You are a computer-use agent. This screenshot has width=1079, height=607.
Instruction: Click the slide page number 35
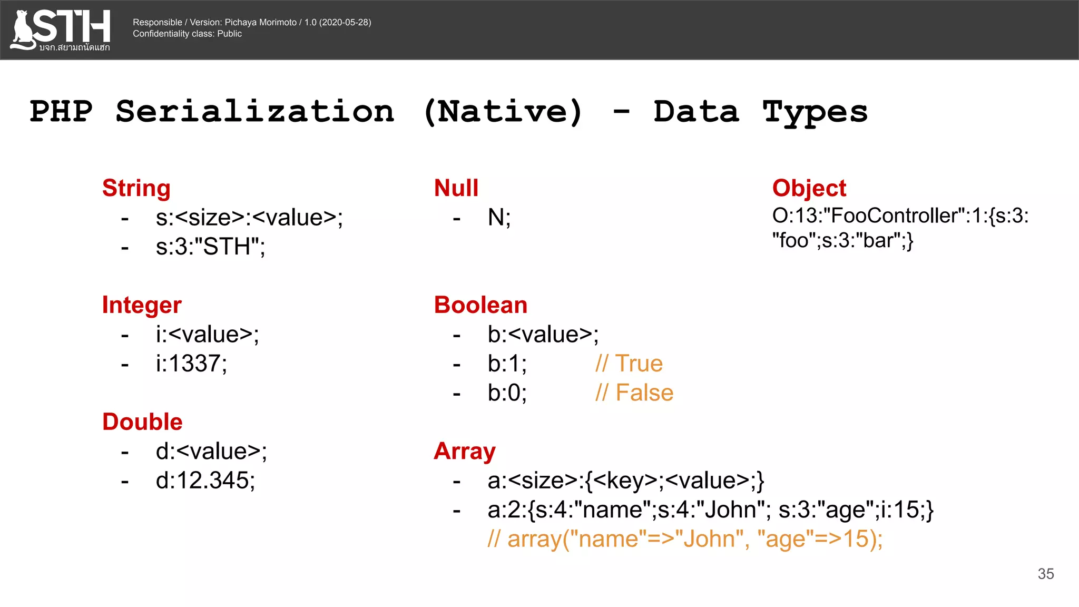click(x=1045, y=574)
